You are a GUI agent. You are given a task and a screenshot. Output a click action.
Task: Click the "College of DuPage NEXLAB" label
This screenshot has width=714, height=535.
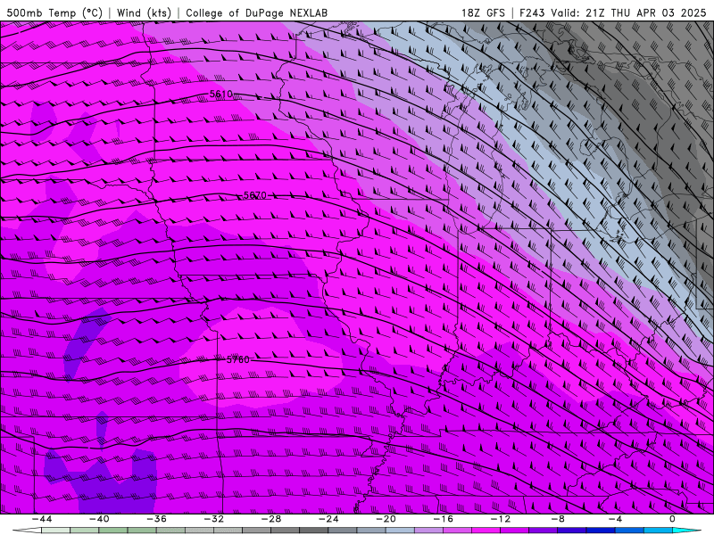click(256, 12)
